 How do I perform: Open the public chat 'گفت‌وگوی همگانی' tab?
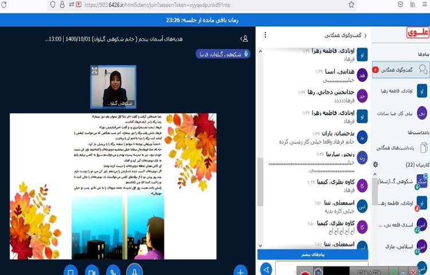point(400,69)
